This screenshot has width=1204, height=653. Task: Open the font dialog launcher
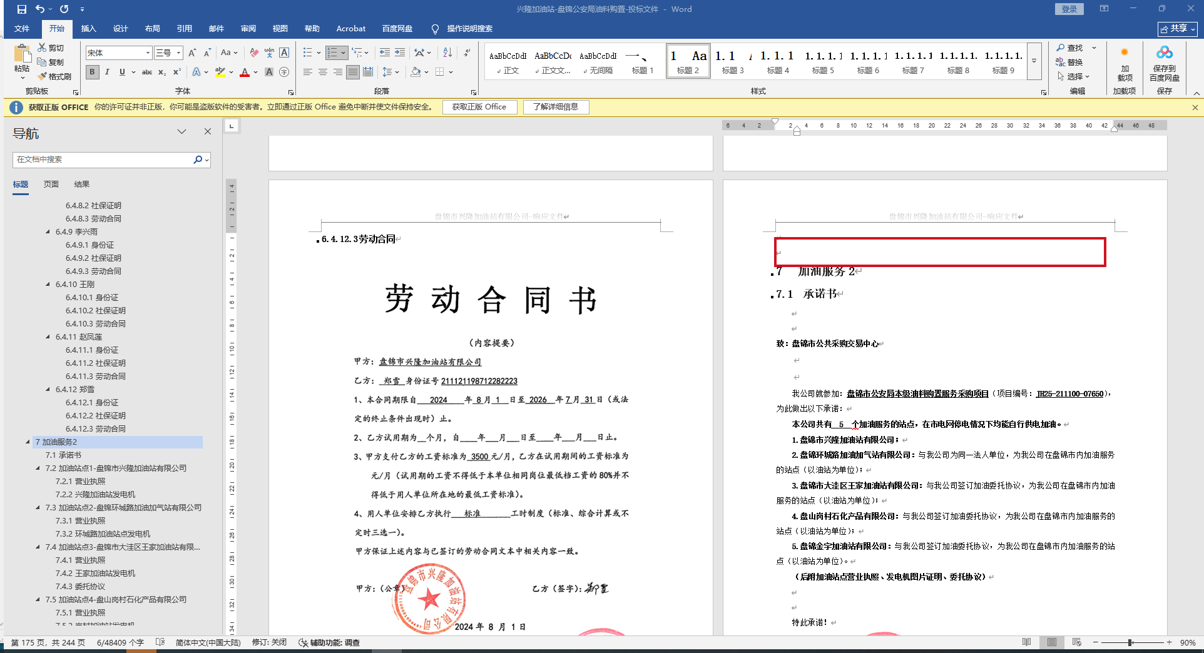tap(290, 93)
